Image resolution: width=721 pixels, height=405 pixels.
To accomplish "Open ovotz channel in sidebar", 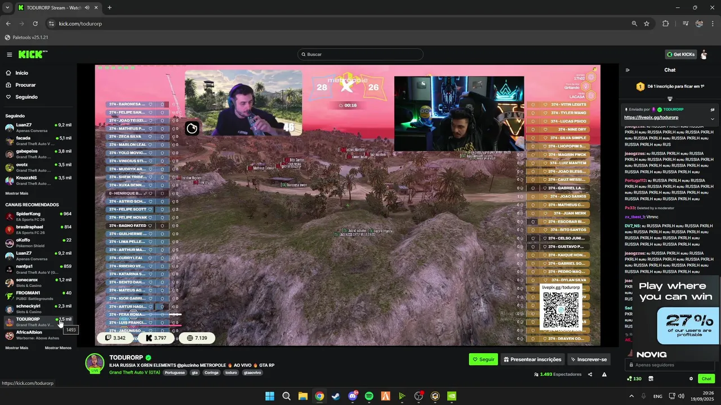I will click(38, 167).
